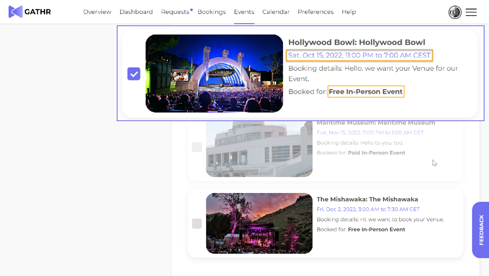The width and height of the screenshot is (489, 276).
Task: Open the user profile avatar
Action: 455,12
